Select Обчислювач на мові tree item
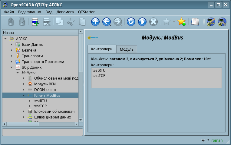 (56, 78)
